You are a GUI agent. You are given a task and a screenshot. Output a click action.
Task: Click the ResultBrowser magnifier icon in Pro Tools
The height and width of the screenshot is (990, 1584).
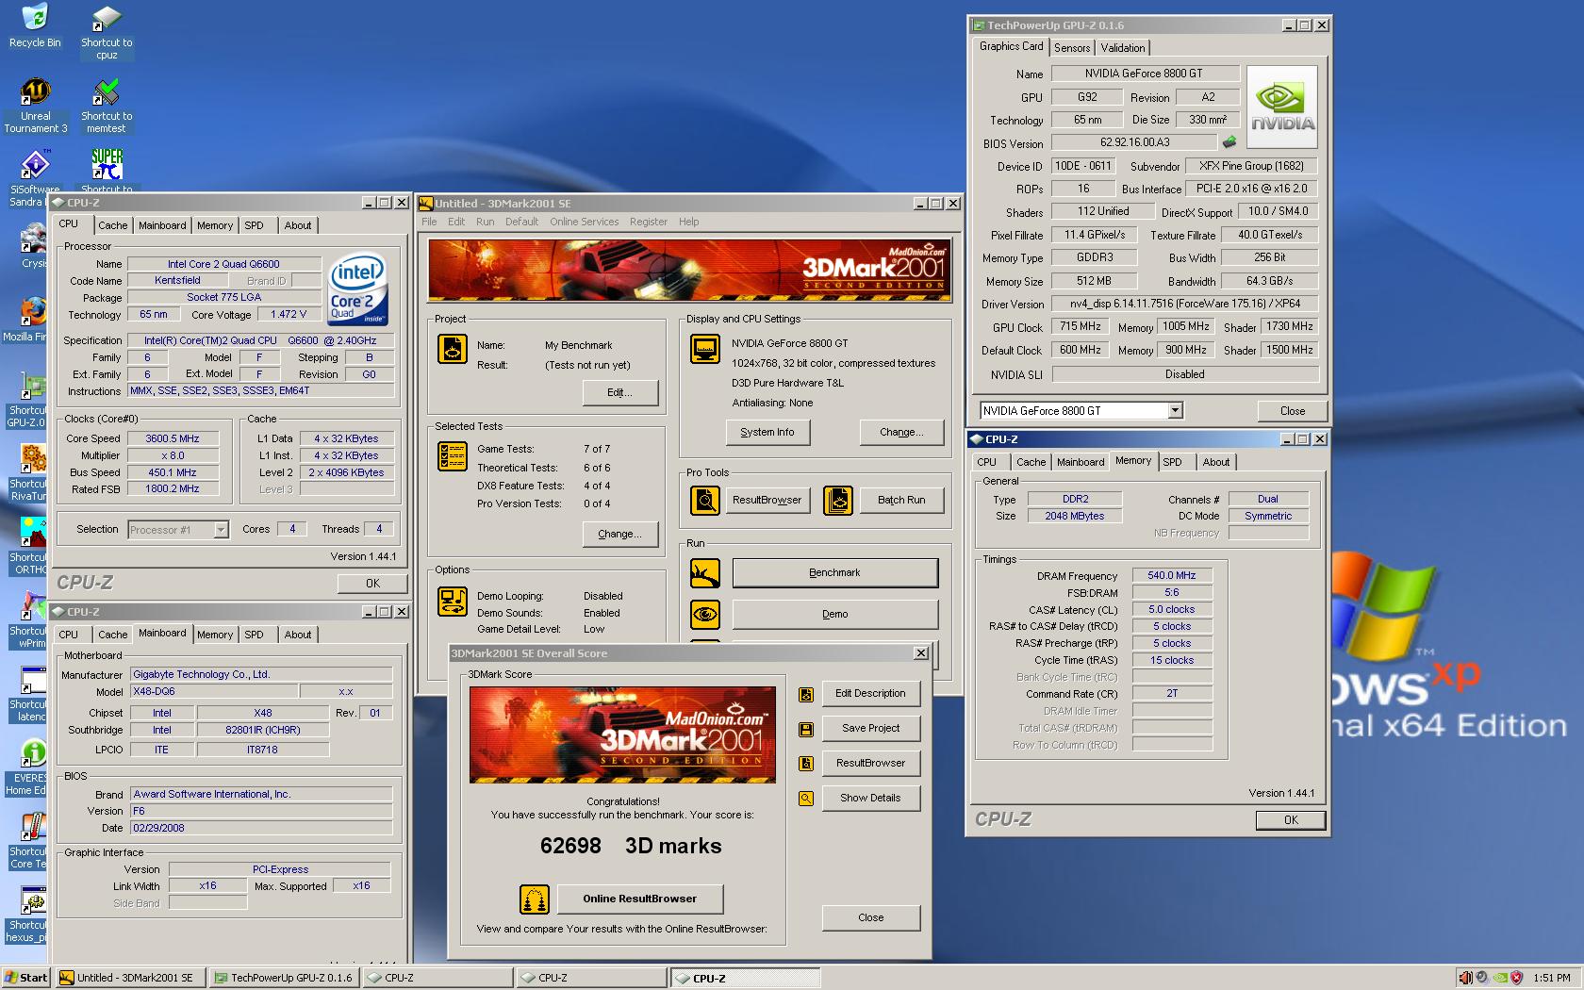tap(705, 500)
